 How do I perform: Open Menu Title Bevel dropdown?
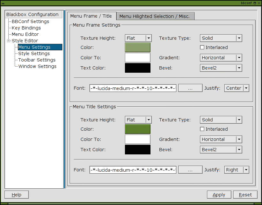pyautogui.click(x=221, y=150)
